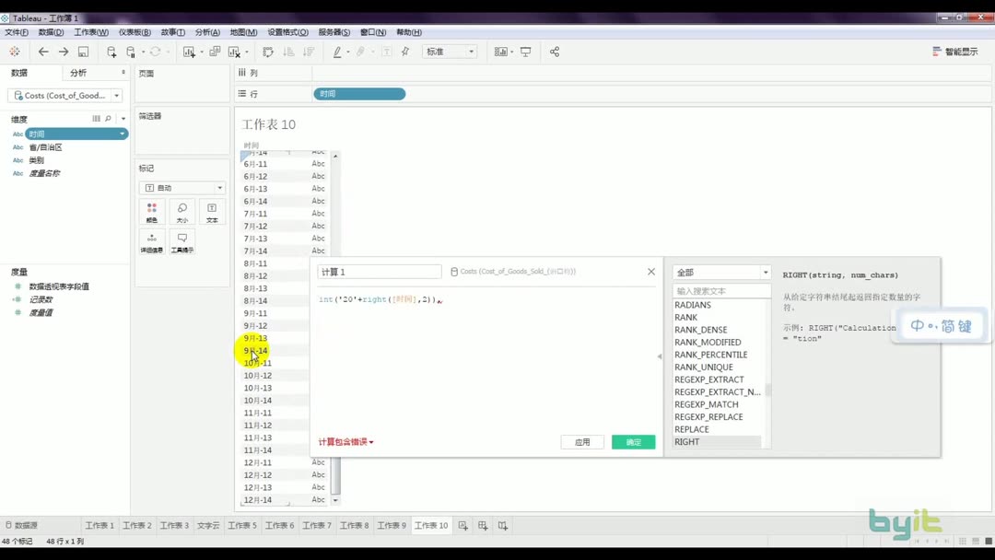Open 详细信息 (Detail) on the Marks card
Screen dimensions: 995x560
151,241
